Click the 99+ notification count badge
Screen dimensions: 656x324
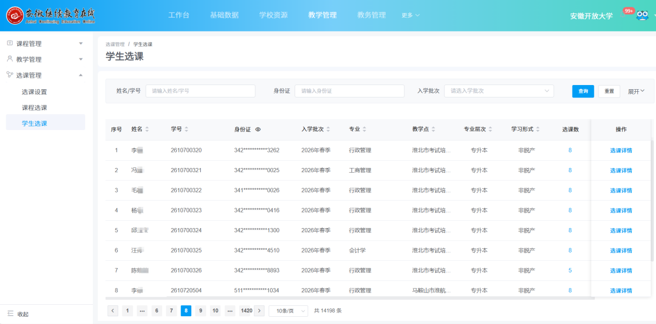click(x=629, y=10)
